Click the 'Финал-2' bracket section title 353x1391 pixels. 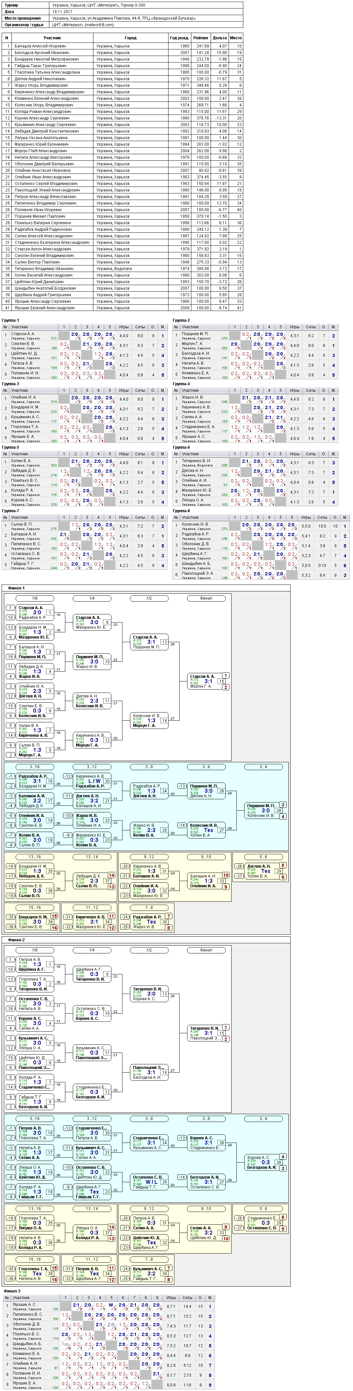16,940
